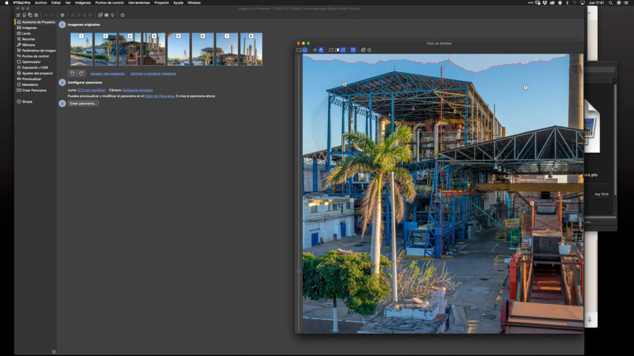634x356 pixels.
Task: Select source image thumbnail number 5
Action: [x=178, y=49]
